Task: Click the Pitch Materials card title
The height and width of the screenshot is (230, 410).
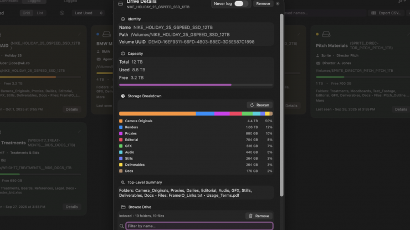Action: pyautogui.click(x=331, y=46)
